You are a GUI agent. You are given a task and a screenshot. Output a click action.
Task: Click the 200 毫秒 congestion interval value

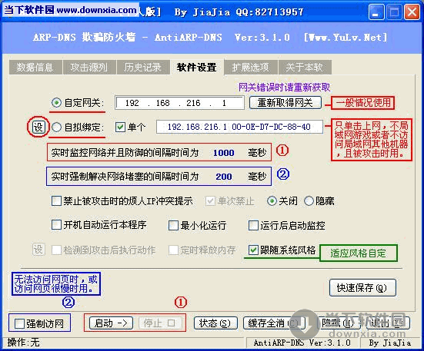[224, 177]
